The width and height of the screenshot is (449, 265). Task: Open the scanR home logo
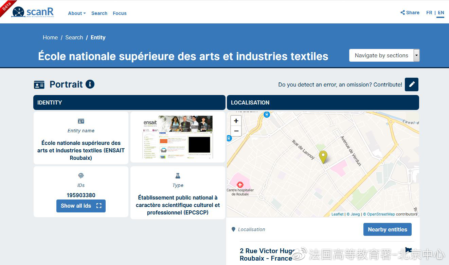(33, 12)
